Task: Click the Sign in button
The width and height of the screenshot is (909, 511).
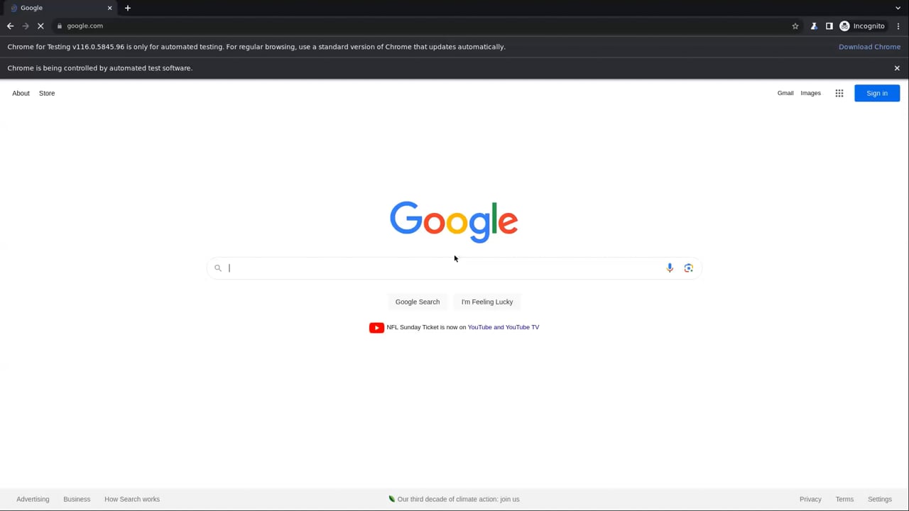Action: coord(877,93)
